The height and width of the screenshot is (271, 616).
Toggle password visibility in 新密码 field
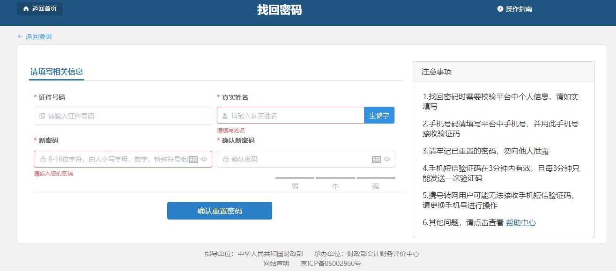(x=204, y=159)
